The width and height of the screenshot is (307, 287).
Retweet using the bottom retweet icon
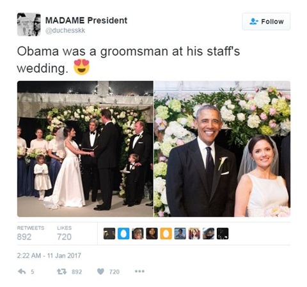[x=61, y=272]
